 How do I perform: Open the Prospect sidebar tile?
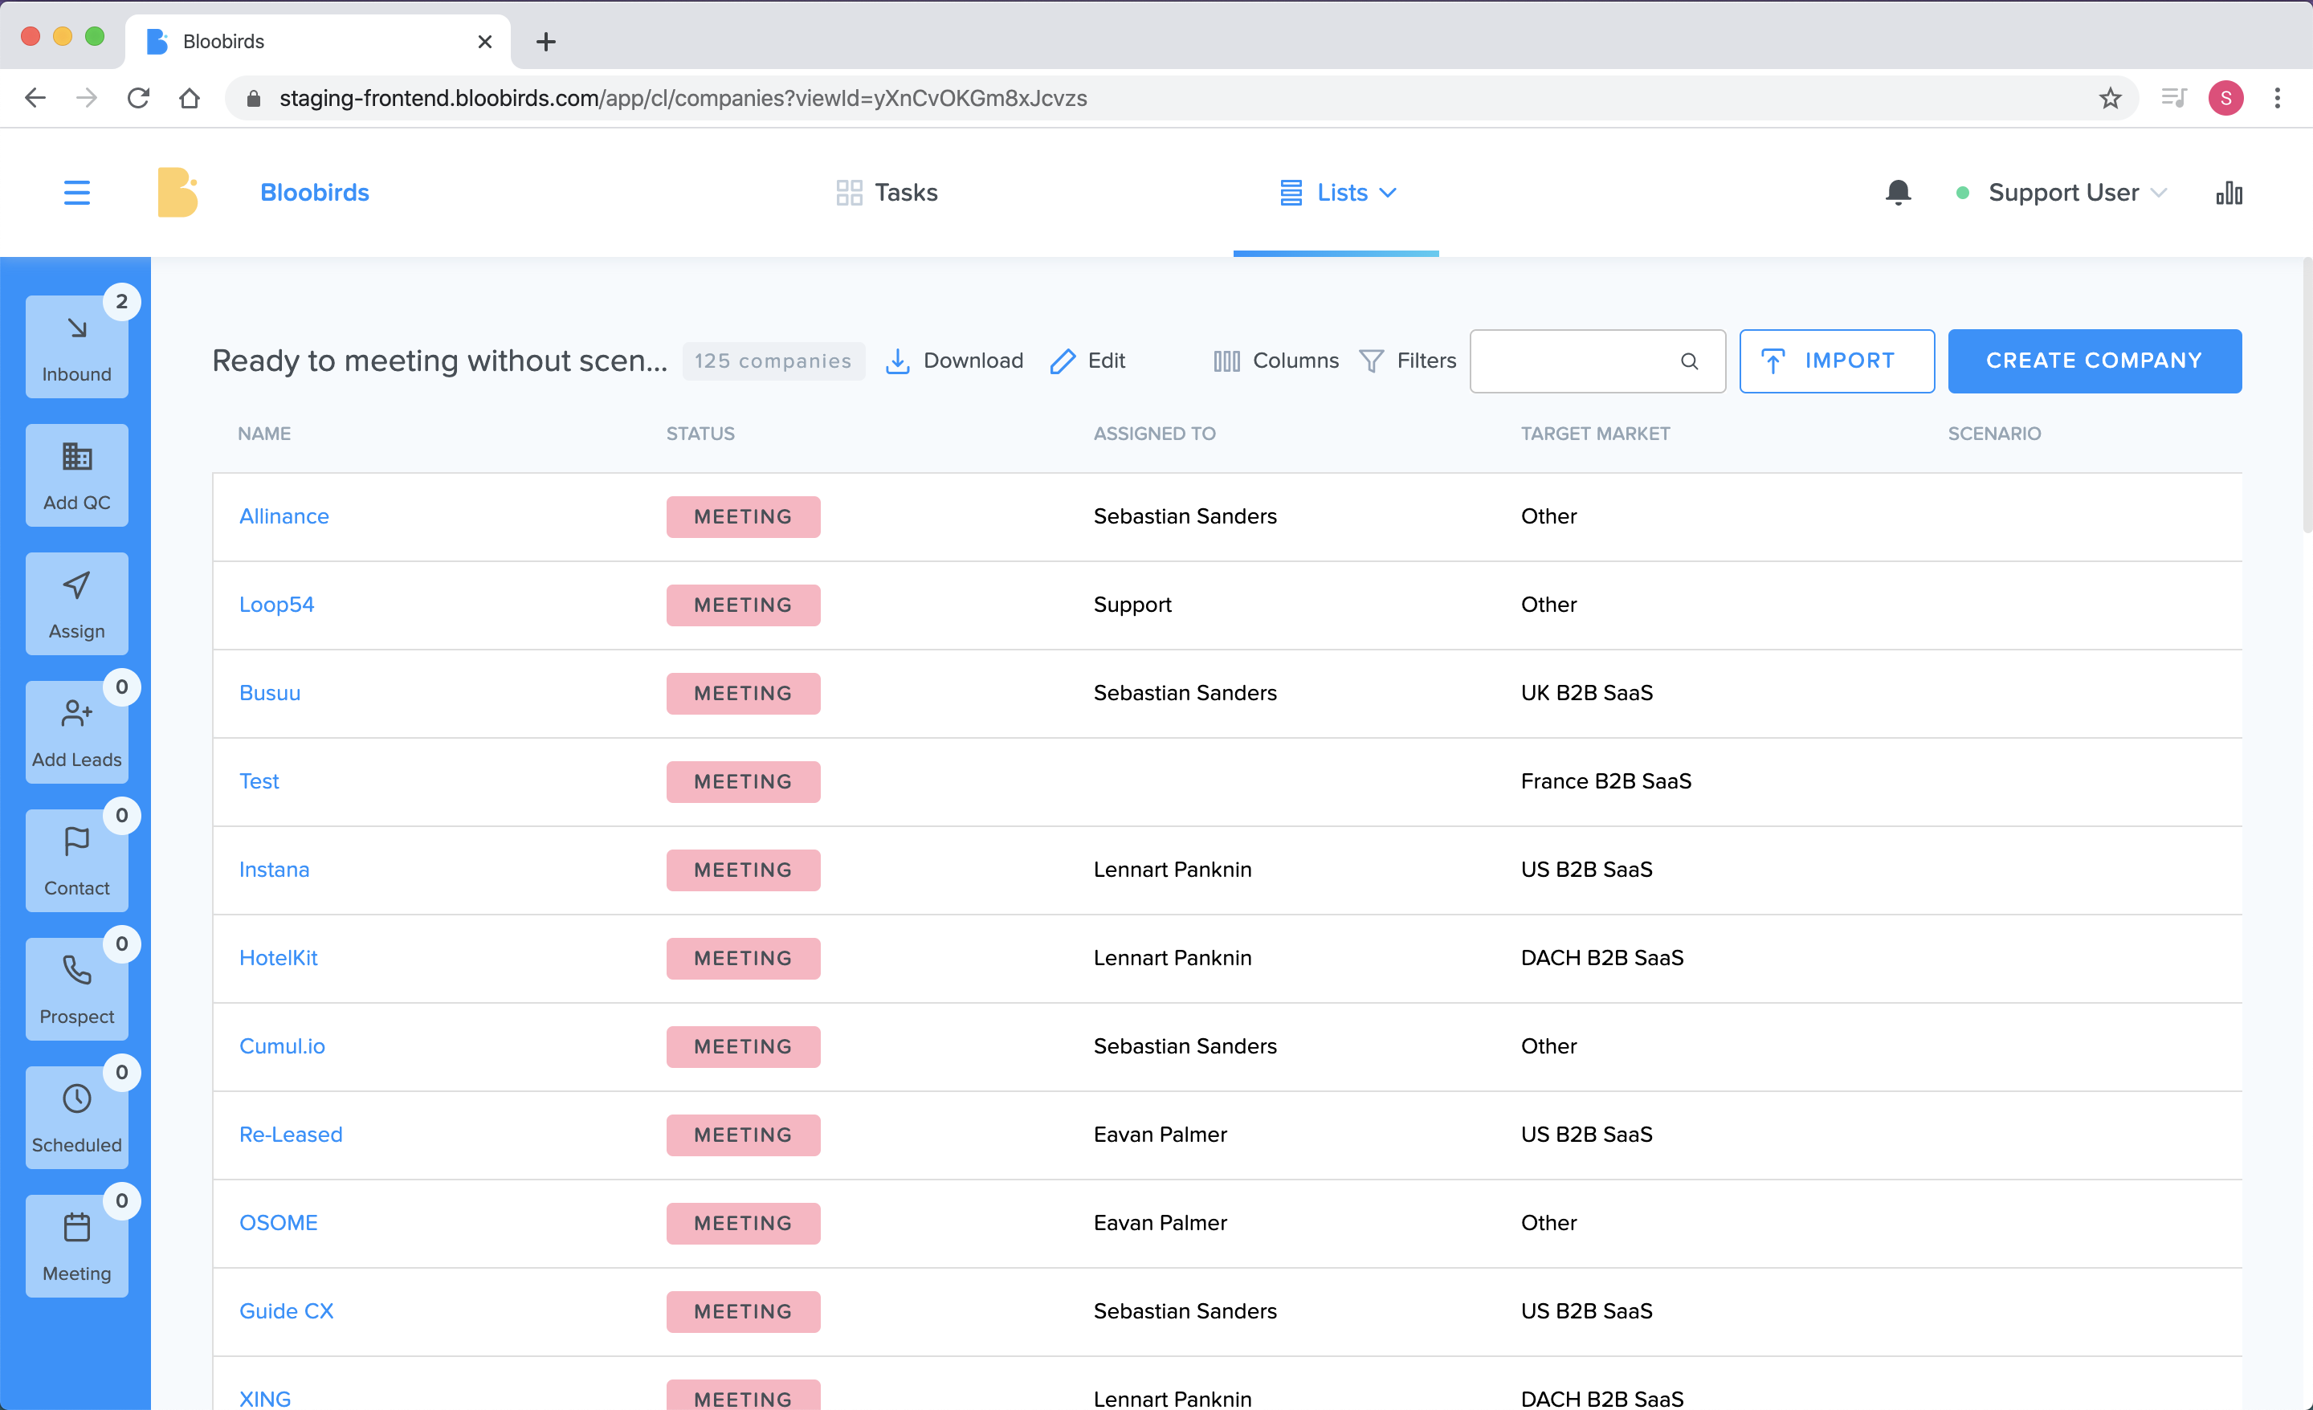(77, 989)
